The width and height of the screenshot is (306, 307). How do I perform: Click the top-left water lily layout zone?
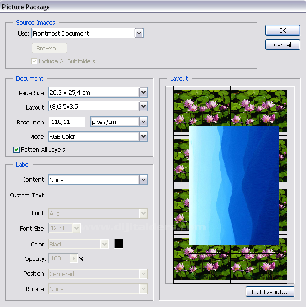202,111
